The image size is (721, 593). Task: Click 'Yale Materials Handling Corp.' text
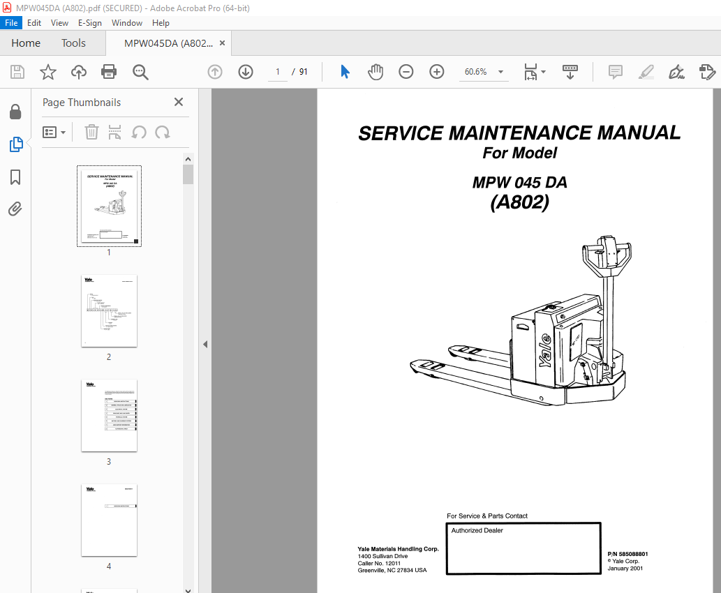pyautogui.click(x=399, y=549)
